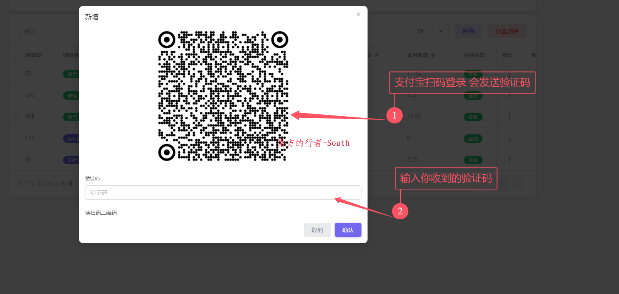Click the 在线 status badge for row 520
The height and width of the screenshot is (294, 619).
[x=473, y=96]
